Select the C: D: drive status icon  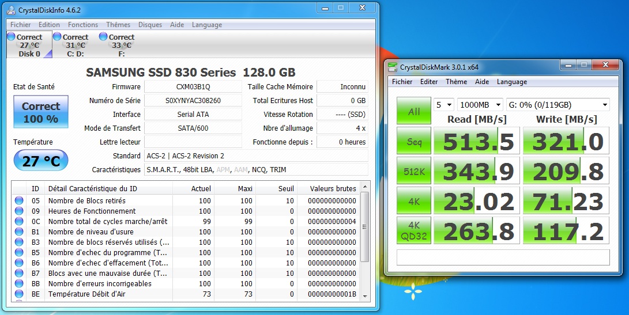[57, 36]
